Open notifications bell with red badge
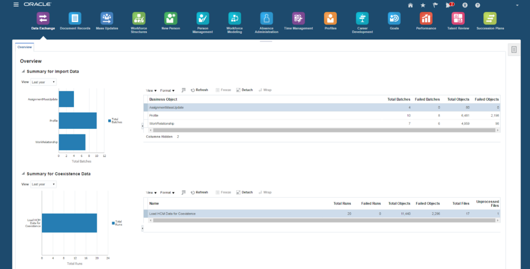 [449, 5]
